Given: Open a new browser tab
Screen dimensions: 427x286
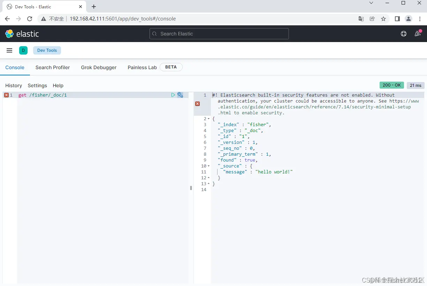Looking at the screenshot, I should [94, 7].
